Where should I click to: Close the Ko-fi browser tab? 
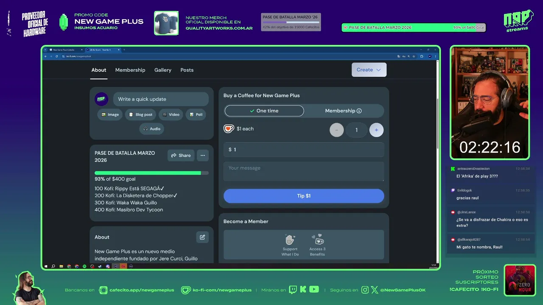point(119,50)
